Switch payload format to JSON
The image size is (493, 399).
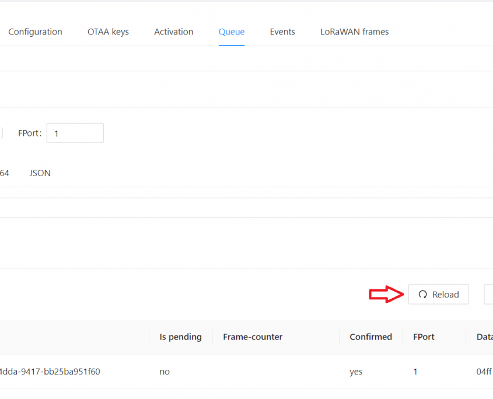coord(40,173)
